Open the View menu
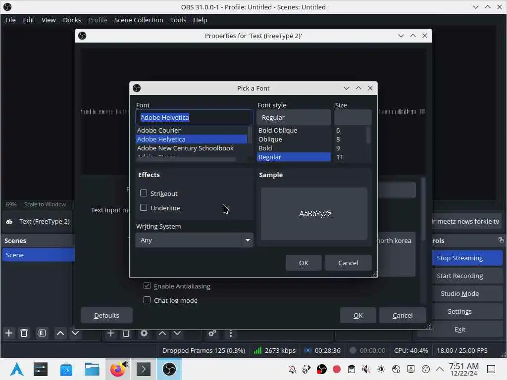 49,20
